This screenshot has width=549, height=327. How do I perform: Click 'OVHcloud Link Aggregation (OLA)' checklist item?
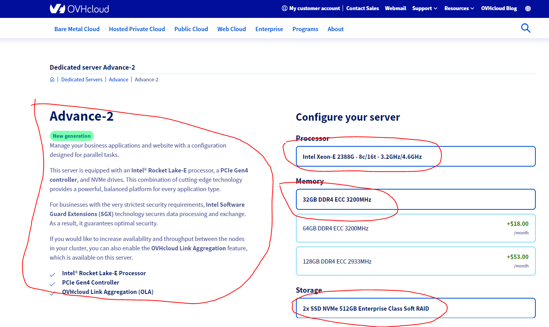pyautogui.click(x=108, y=292)
